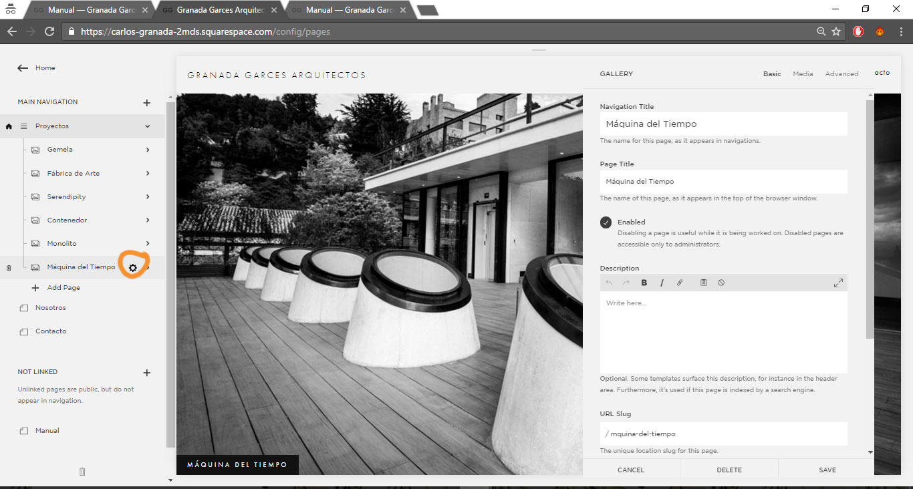Click the Navigation Title field

coord(723,124)
